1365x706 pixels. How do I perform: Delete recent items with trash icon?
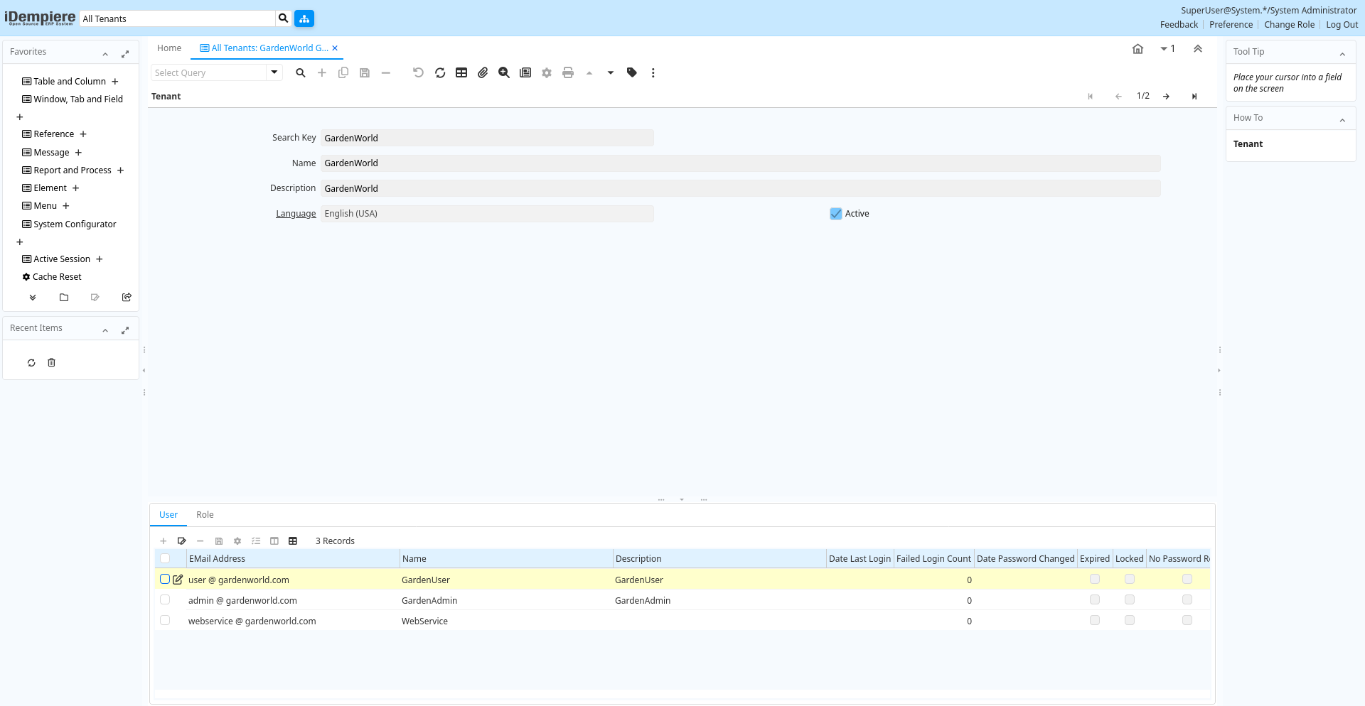coord(51,363)
